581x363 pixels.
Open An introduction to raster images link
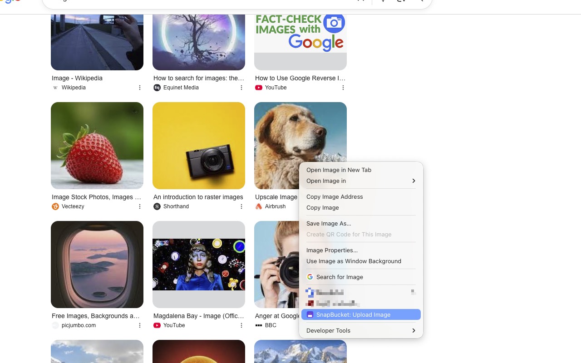click(x=198, y=197)
